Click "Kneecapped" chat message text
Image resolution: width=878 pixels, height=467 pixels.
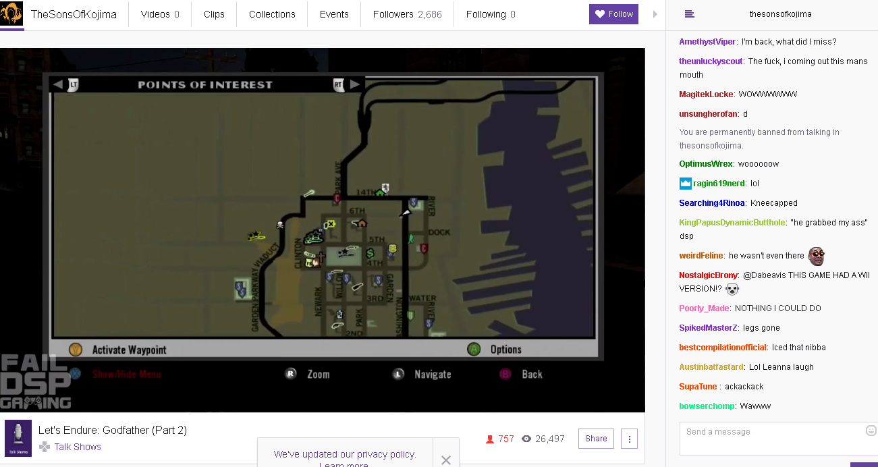[773, 203]
